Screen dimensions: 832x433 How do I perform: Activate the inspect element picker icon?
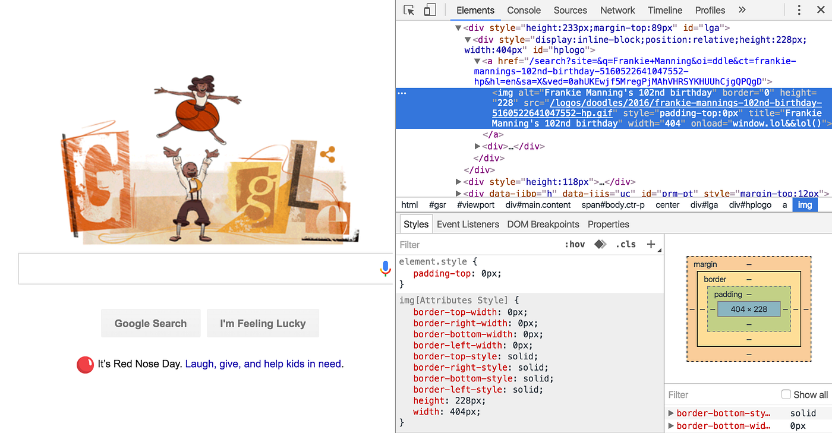click(409, 10)
